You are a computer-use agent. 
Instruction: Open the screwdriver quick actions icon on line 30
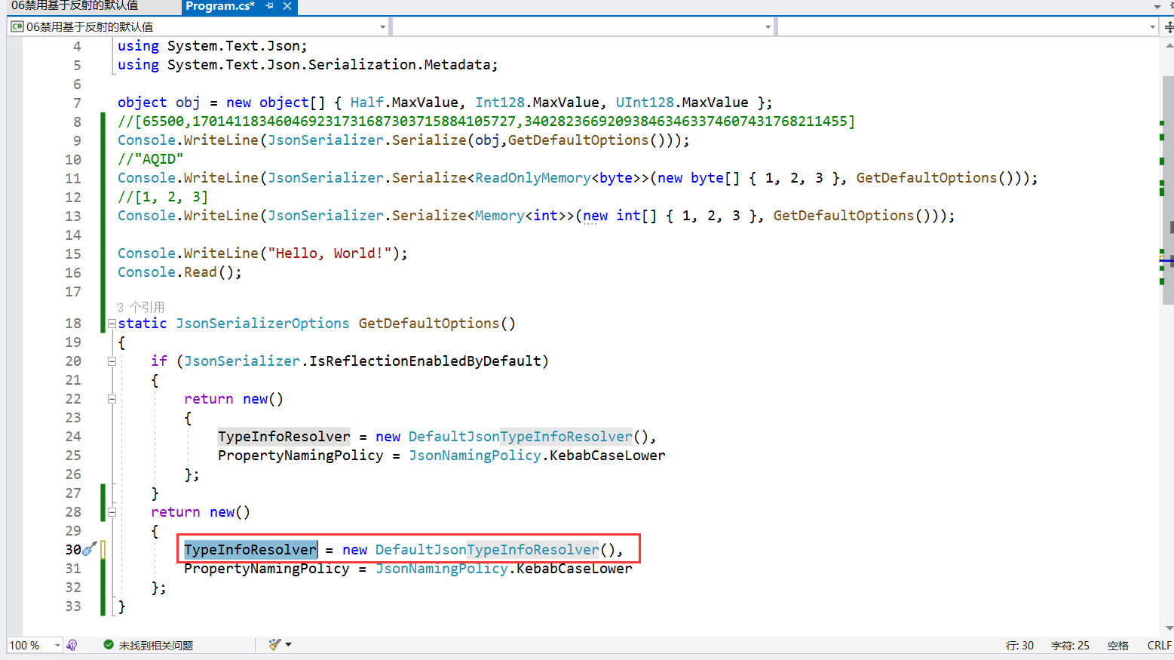90,549
